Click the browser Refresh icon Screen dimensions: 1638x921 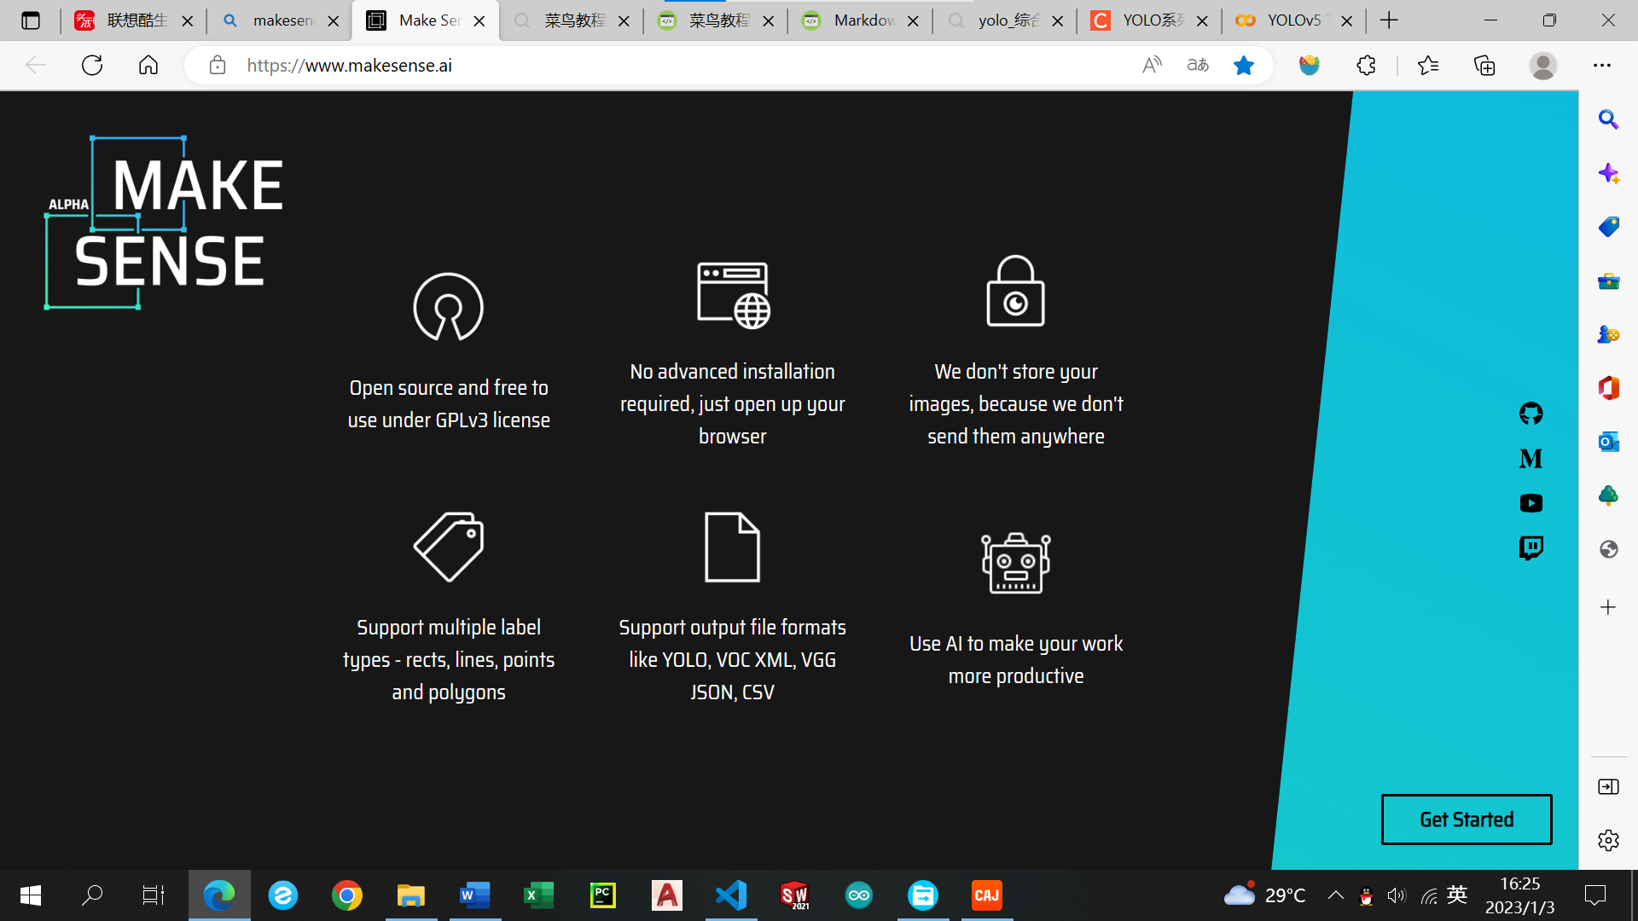click(x=92, y=65)
